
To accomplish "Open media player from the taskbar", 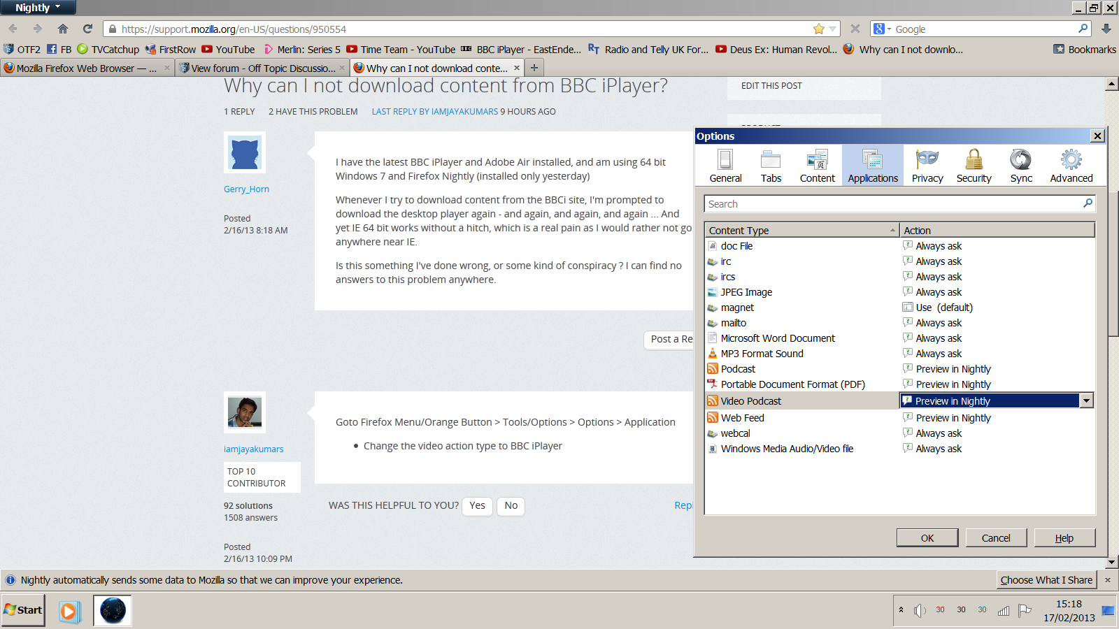I will [69, 611].
